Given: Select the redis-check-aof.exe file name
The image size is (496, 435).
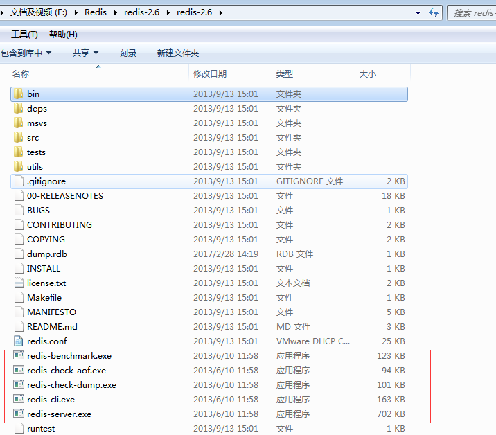Looking at the screenshot, I should click(x=67, y=370).
